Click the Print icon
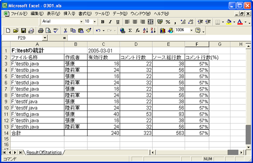Viewport: 253px width, 163px height. tap(41, 30)
